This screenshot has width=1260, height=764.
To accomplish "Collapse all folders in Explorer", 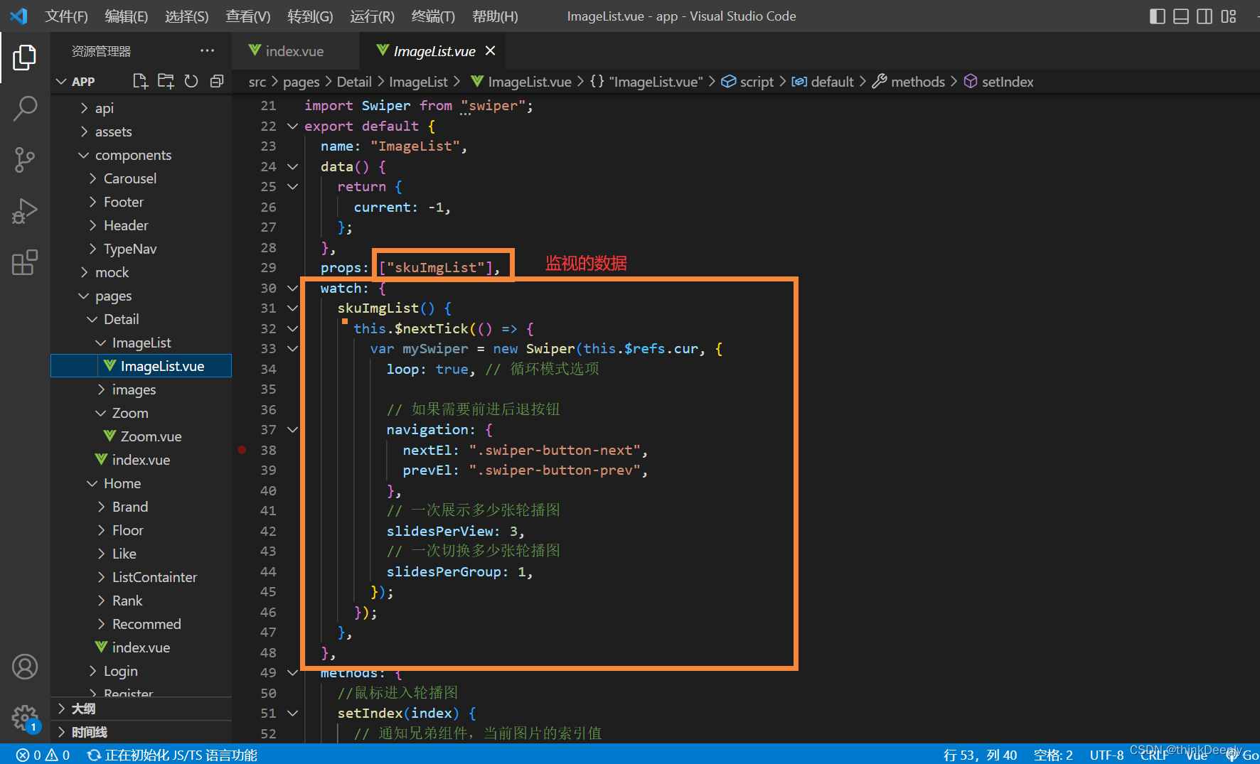I will point(217,81).
